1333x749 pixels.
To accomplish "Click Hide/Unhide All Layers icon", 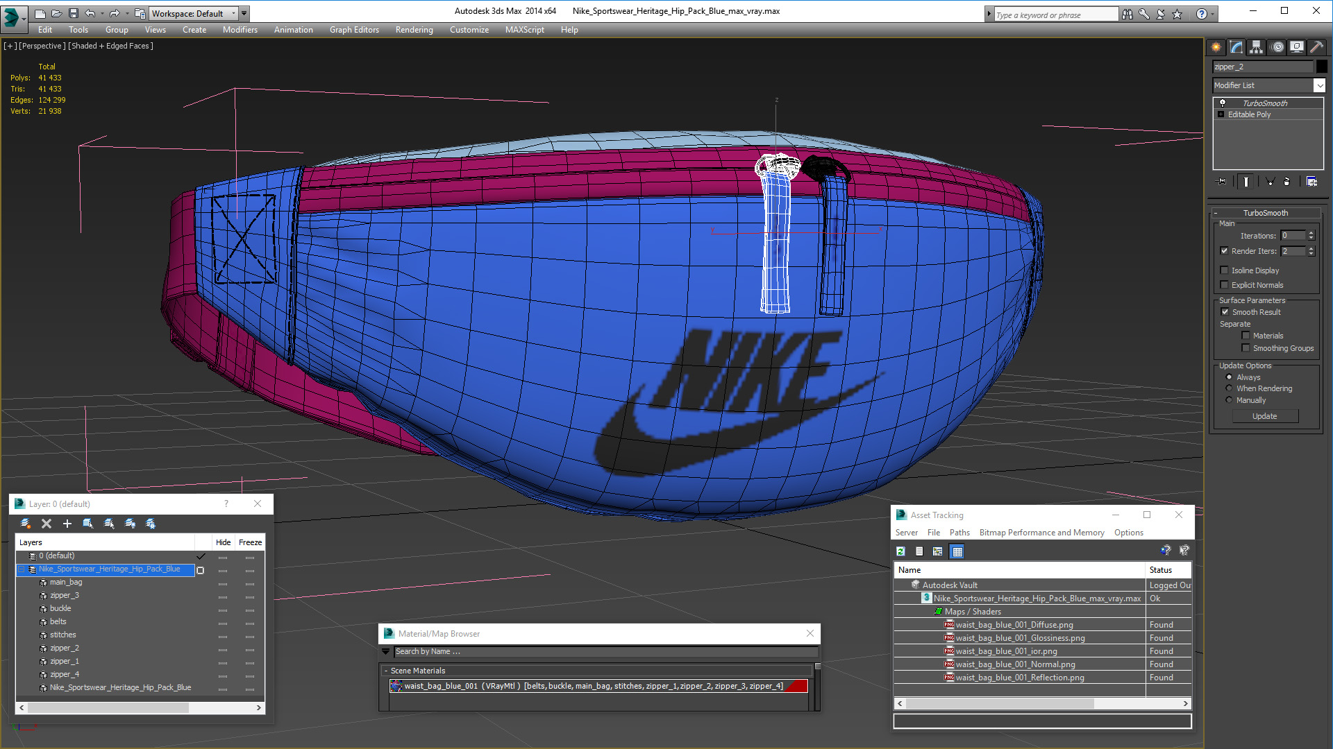I will coord(130,524).
